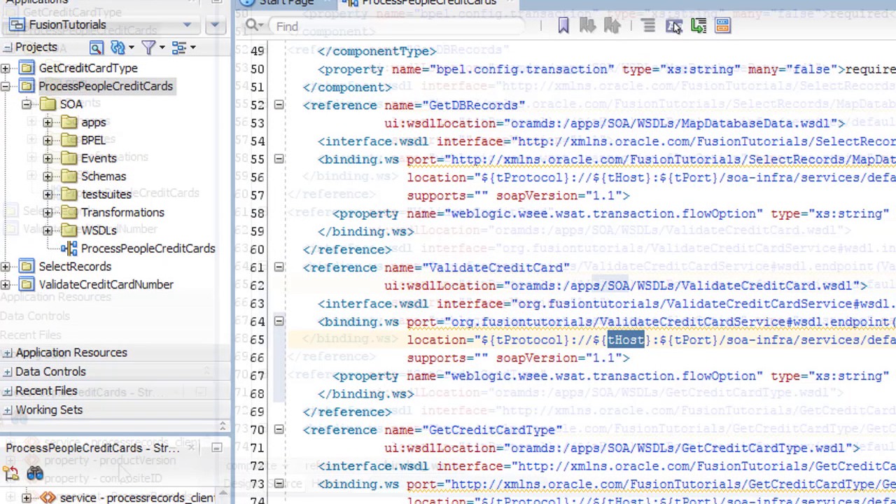Click the FusionTutorials application icon
Viewport: 896px width, 504px height.
tap(18, 25)
